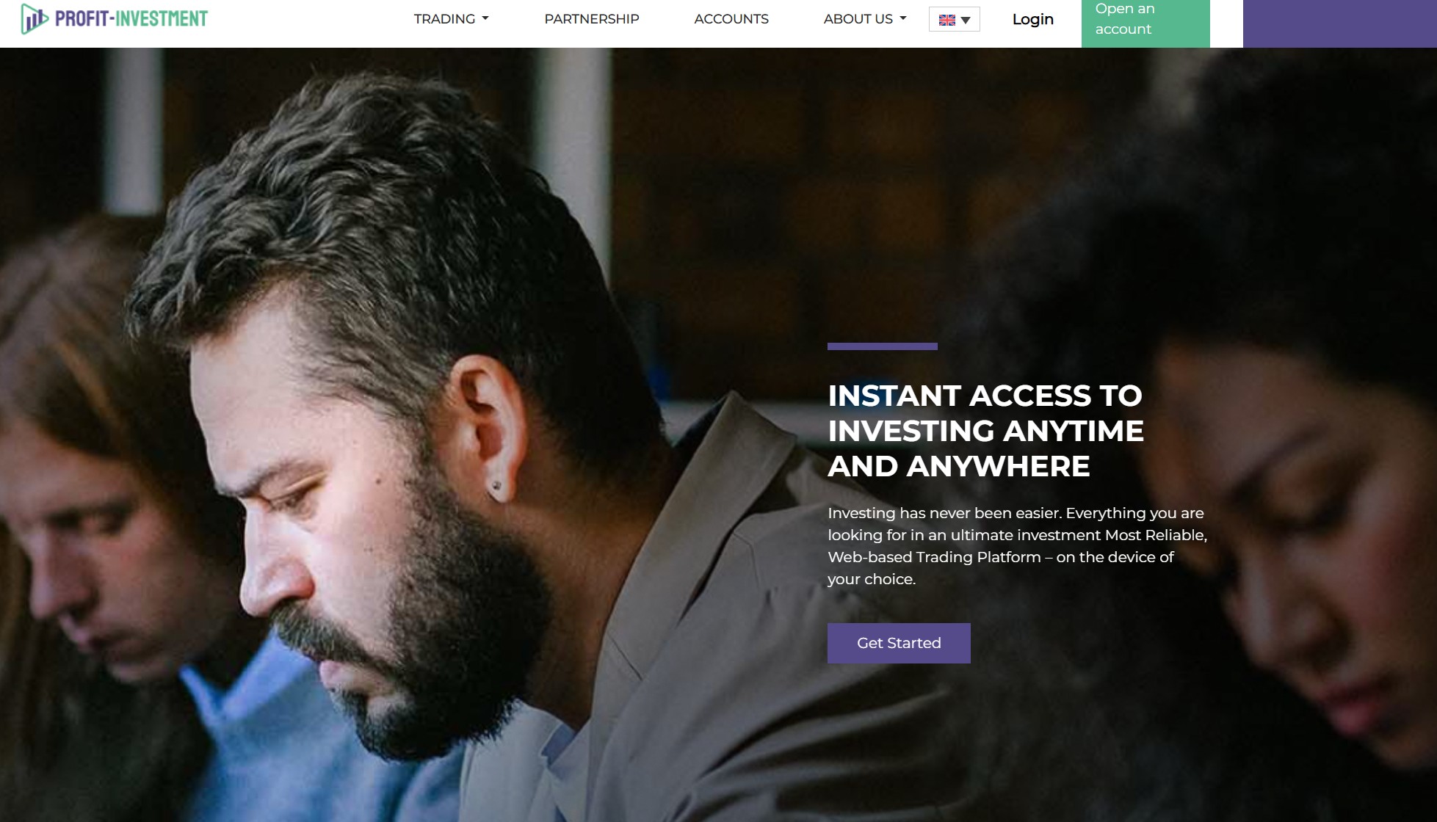Click the Get Started button
The width and height of the screenshot is (1437, 822).
899,643
